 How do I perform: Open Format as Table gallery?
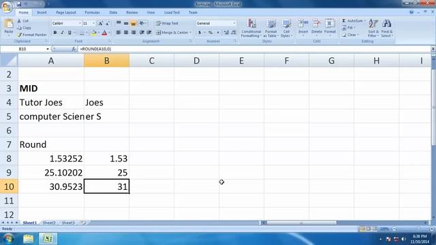pos(270,28)
